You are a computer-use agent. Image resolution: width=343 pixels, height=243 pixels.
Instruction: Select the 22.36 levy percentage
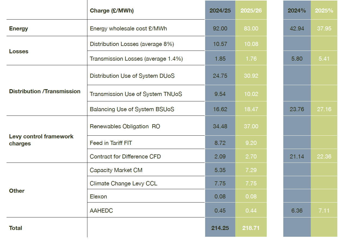(x=324, y=157)
